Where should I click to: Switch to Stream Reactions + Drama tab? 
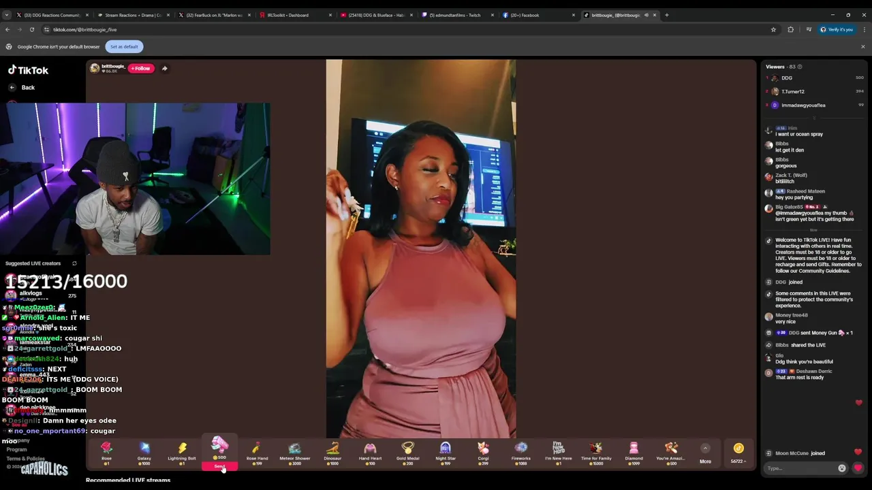point(133,15)
